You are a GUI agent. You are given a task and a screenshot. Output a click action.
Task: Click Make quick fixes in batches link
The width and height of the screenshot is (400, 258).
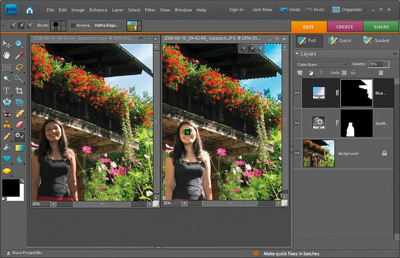[291, 254]
